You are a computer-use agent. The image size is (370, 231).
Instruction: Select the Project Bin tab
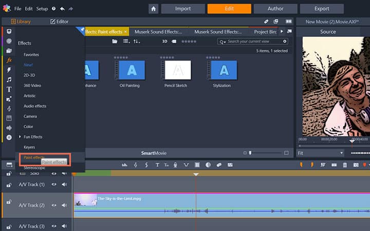[265, 32]
